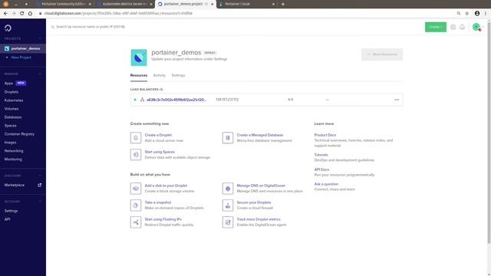Close the portainer_demos project browser tab
Viewport: 491px width, 276px height.
(x=213, y=4)
